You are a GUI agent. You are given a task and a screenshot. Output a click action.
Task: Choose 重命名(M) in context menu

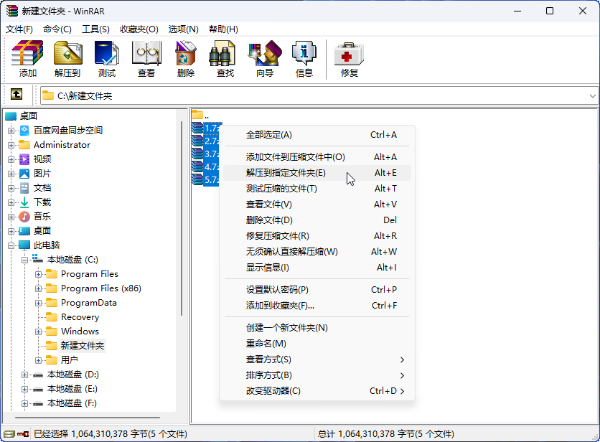317,344
